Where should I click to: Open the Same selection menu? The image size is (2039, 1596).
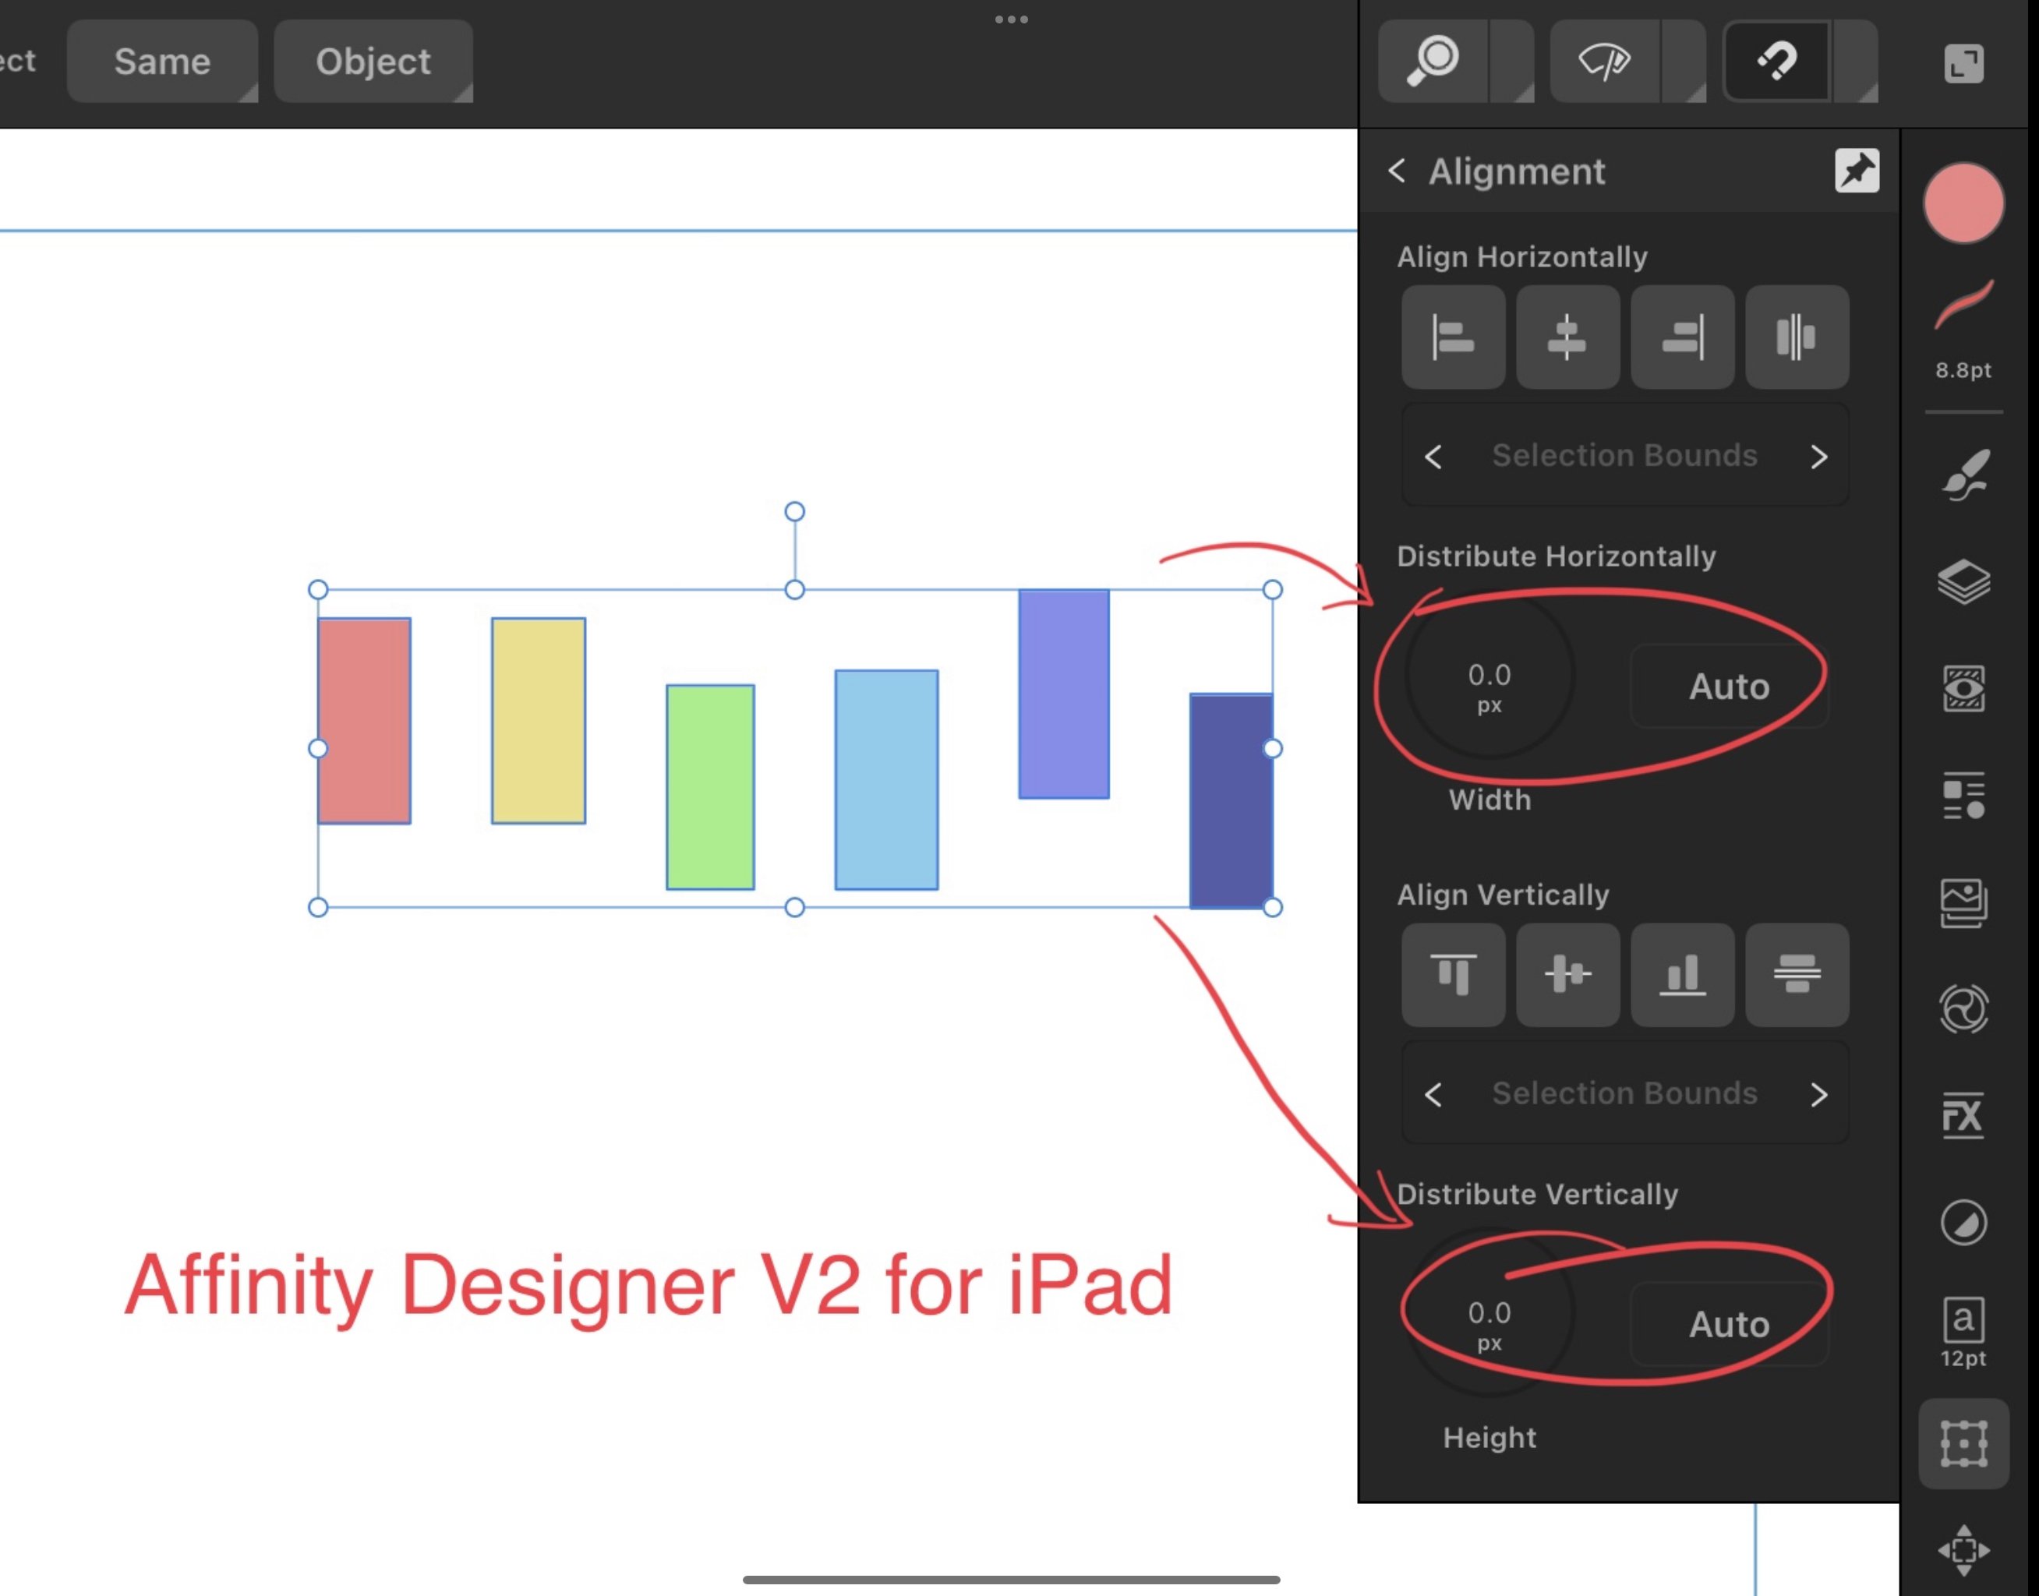click(x=163, y=62)
